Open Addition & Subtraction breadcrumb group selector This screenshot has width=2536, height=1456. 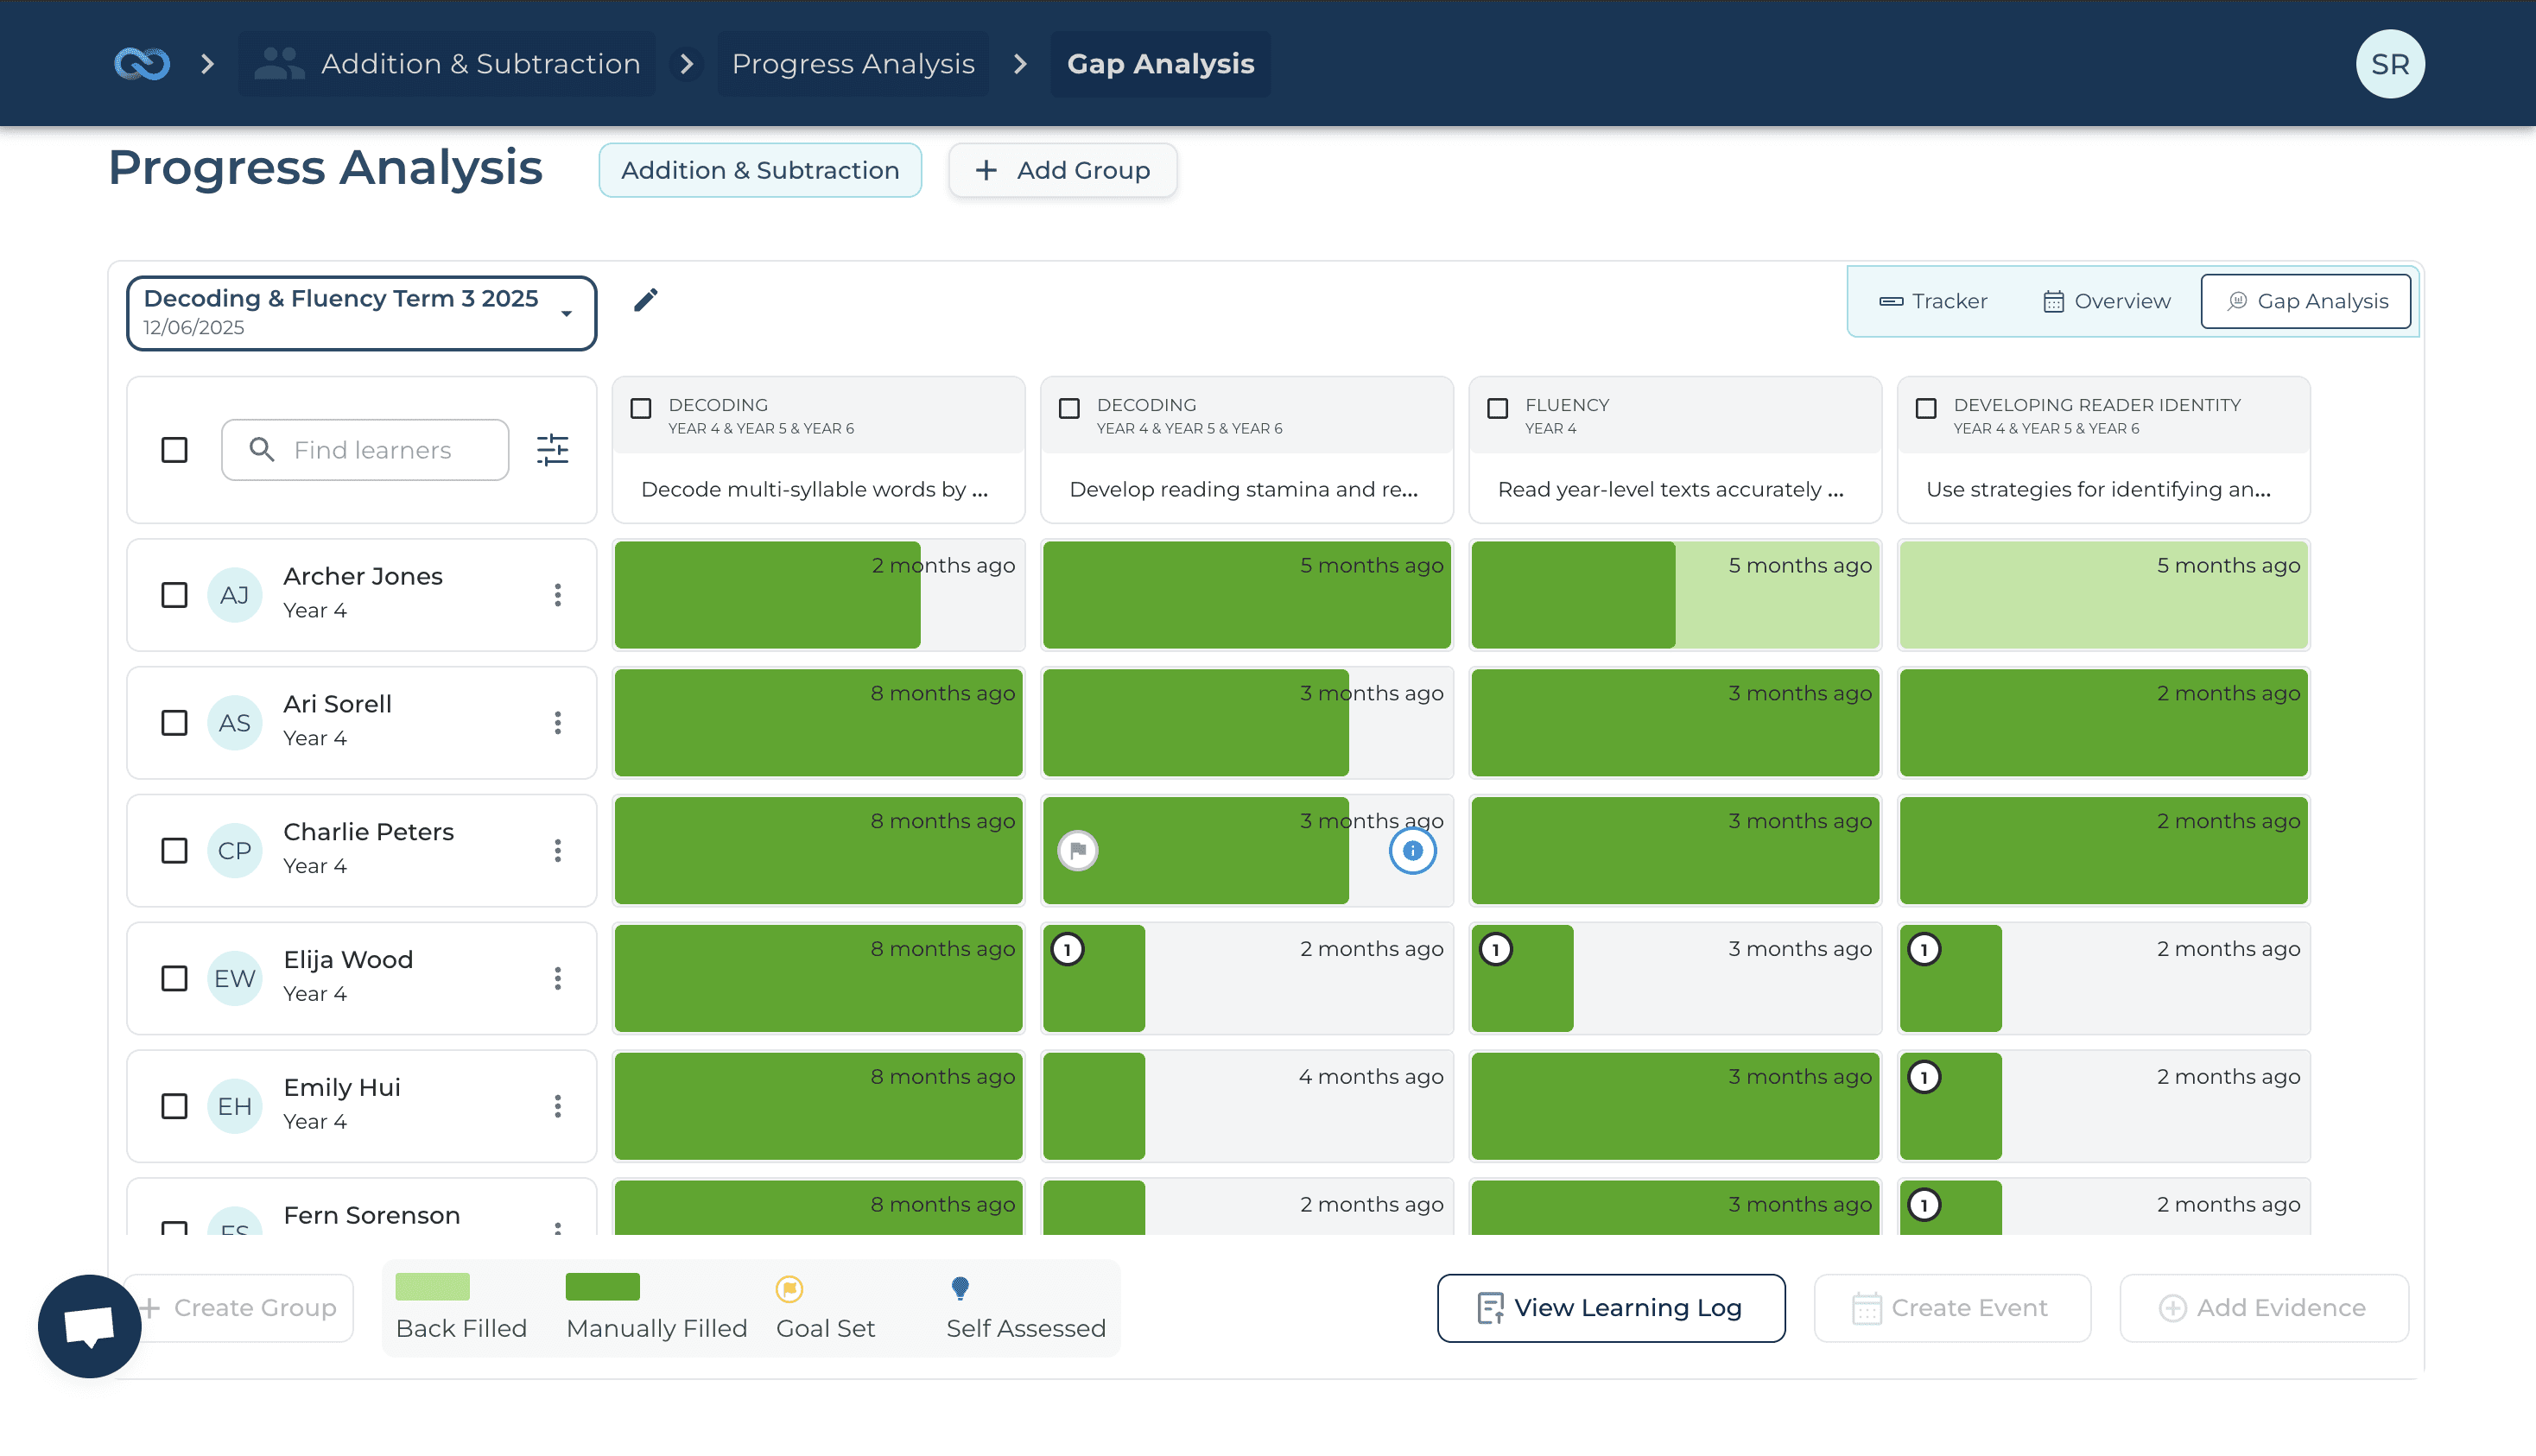tap(447, 64)
